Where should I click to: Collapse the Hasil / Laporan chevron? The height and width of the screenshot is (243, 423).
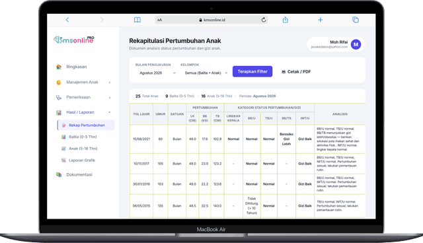pos(109,112)
